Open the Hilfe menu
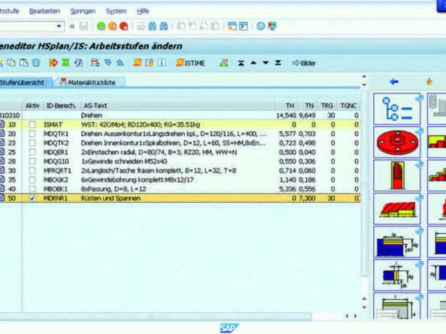 tap(143, 11)
